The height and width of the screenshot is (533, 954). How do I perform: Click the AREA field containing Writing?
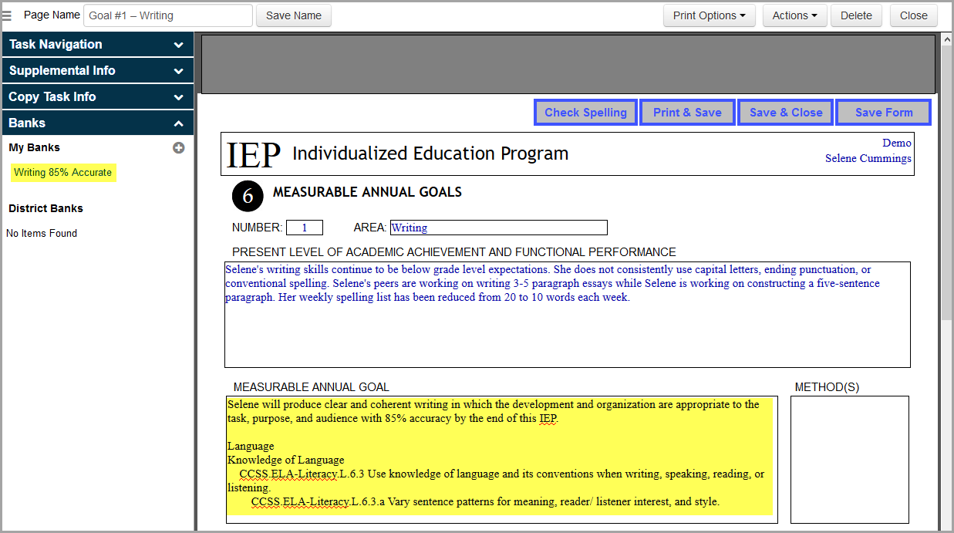point(498,228)
